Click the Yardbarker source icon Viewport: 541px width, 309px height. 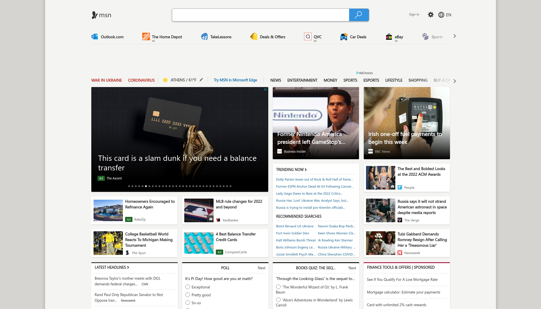point(218,220)
